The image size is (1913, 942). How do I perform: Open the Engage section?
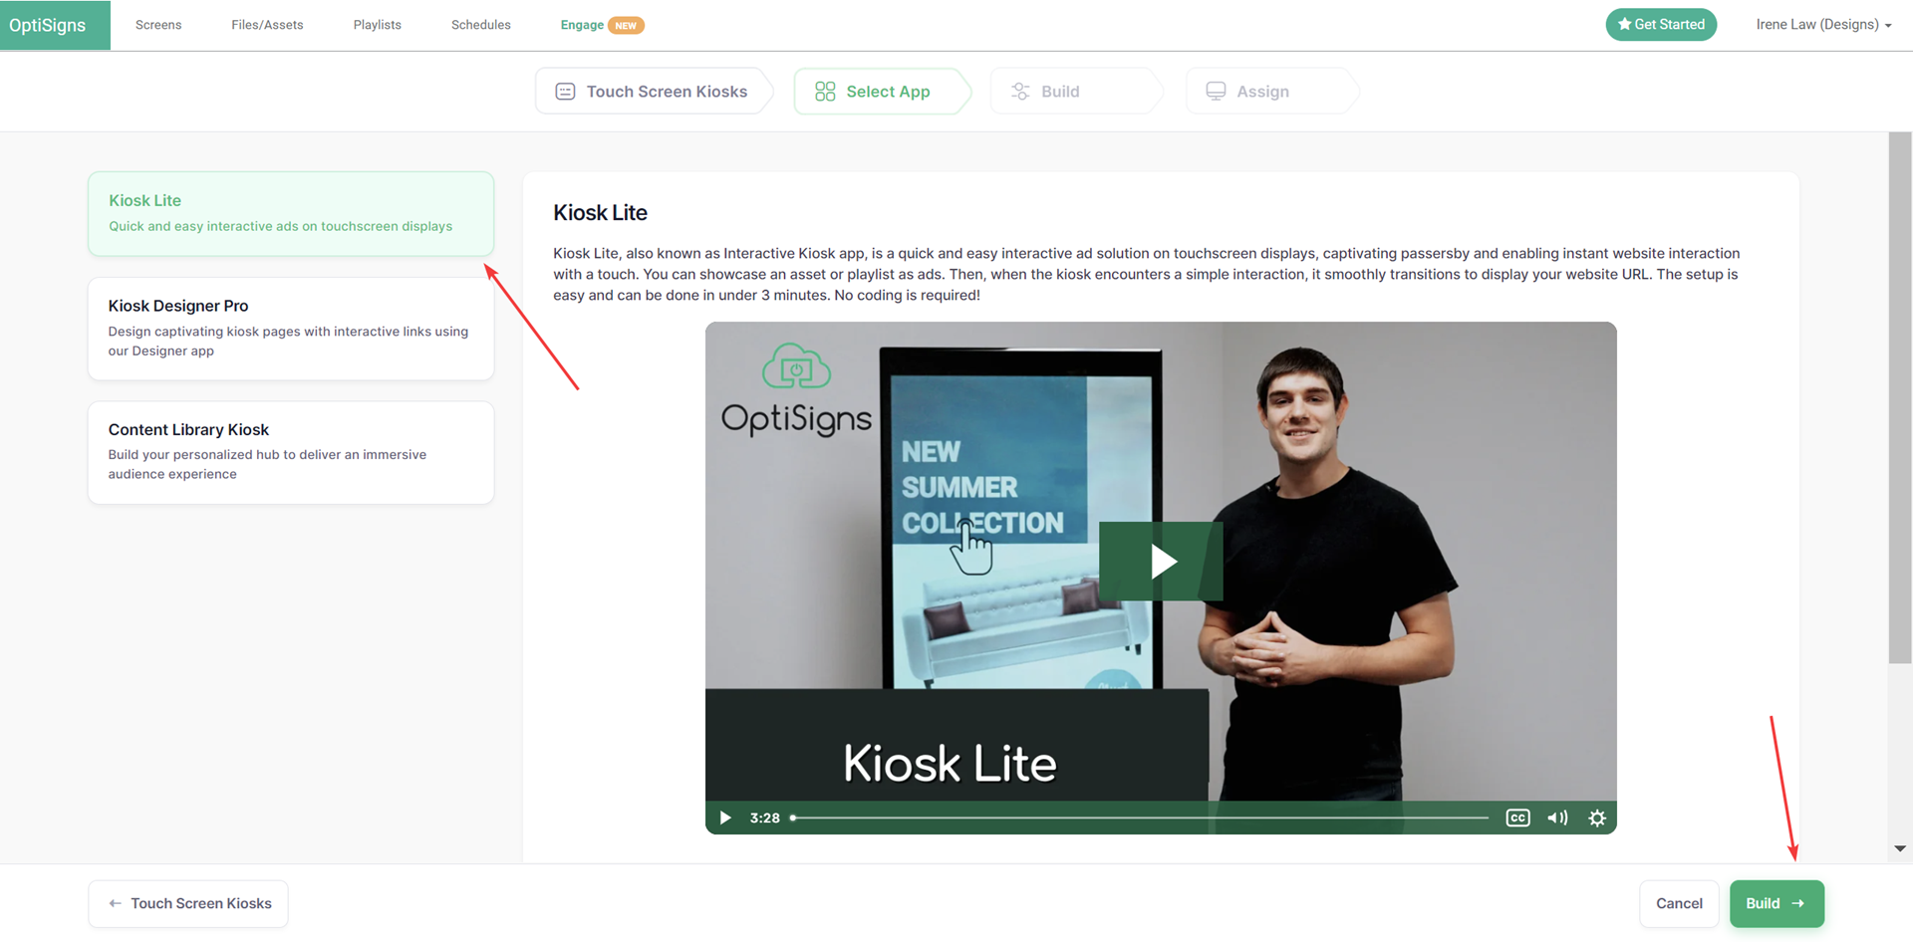[x=582, y=25]
